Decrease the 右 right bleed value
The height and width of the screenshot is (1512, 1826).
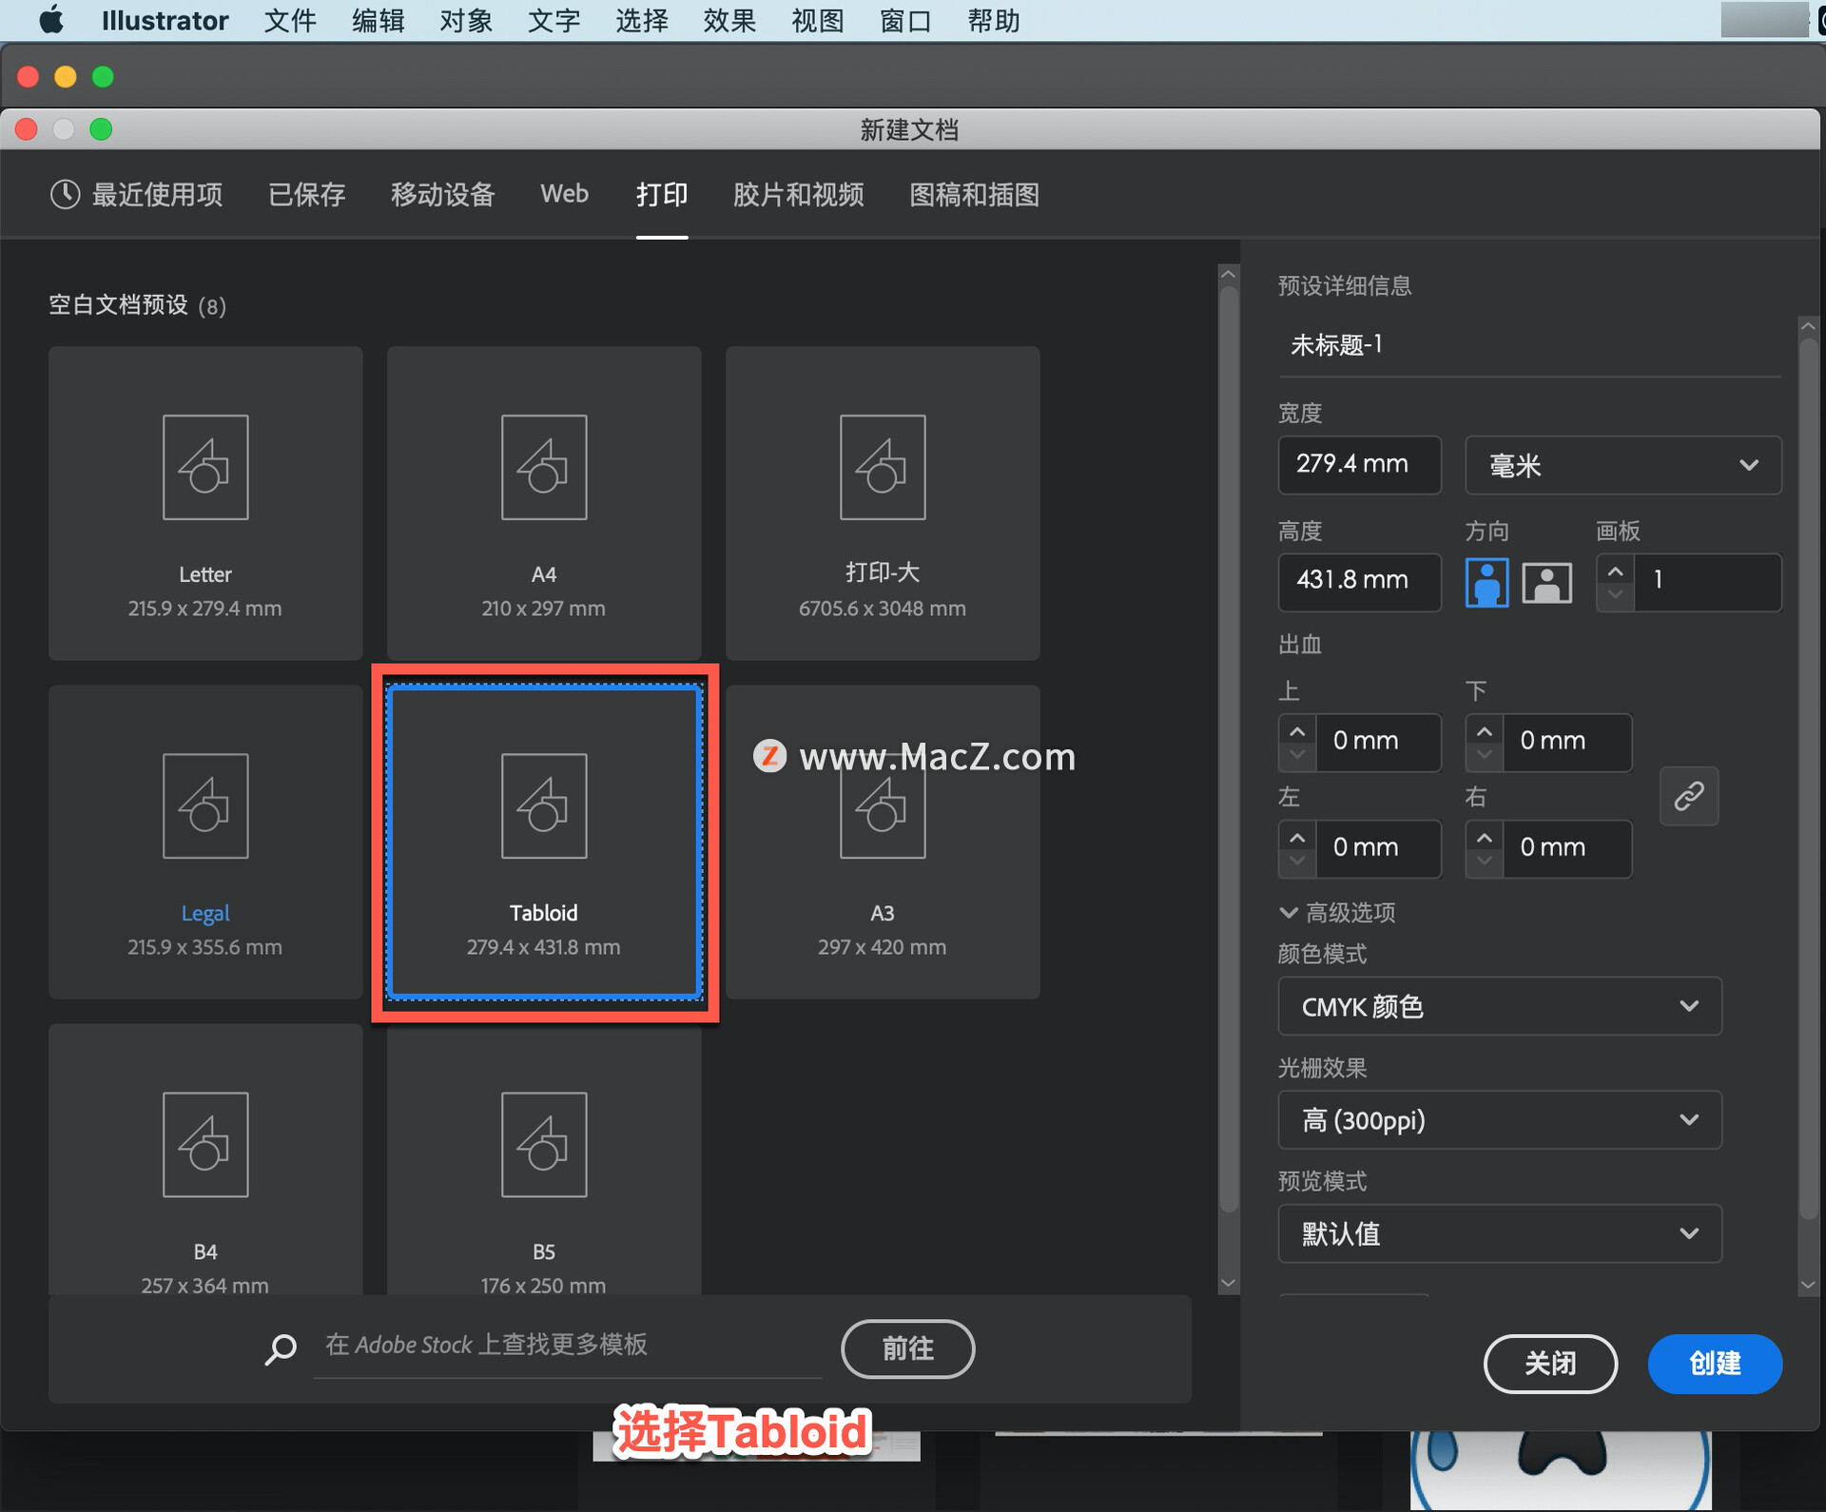(x=1485, y=862)
